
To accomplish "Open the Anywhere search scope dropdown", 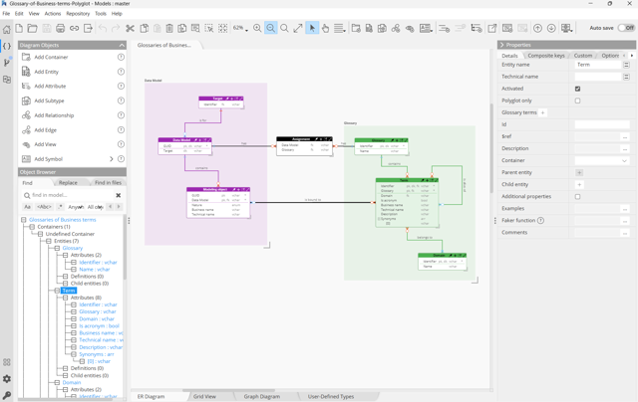I will click(76, 207).
